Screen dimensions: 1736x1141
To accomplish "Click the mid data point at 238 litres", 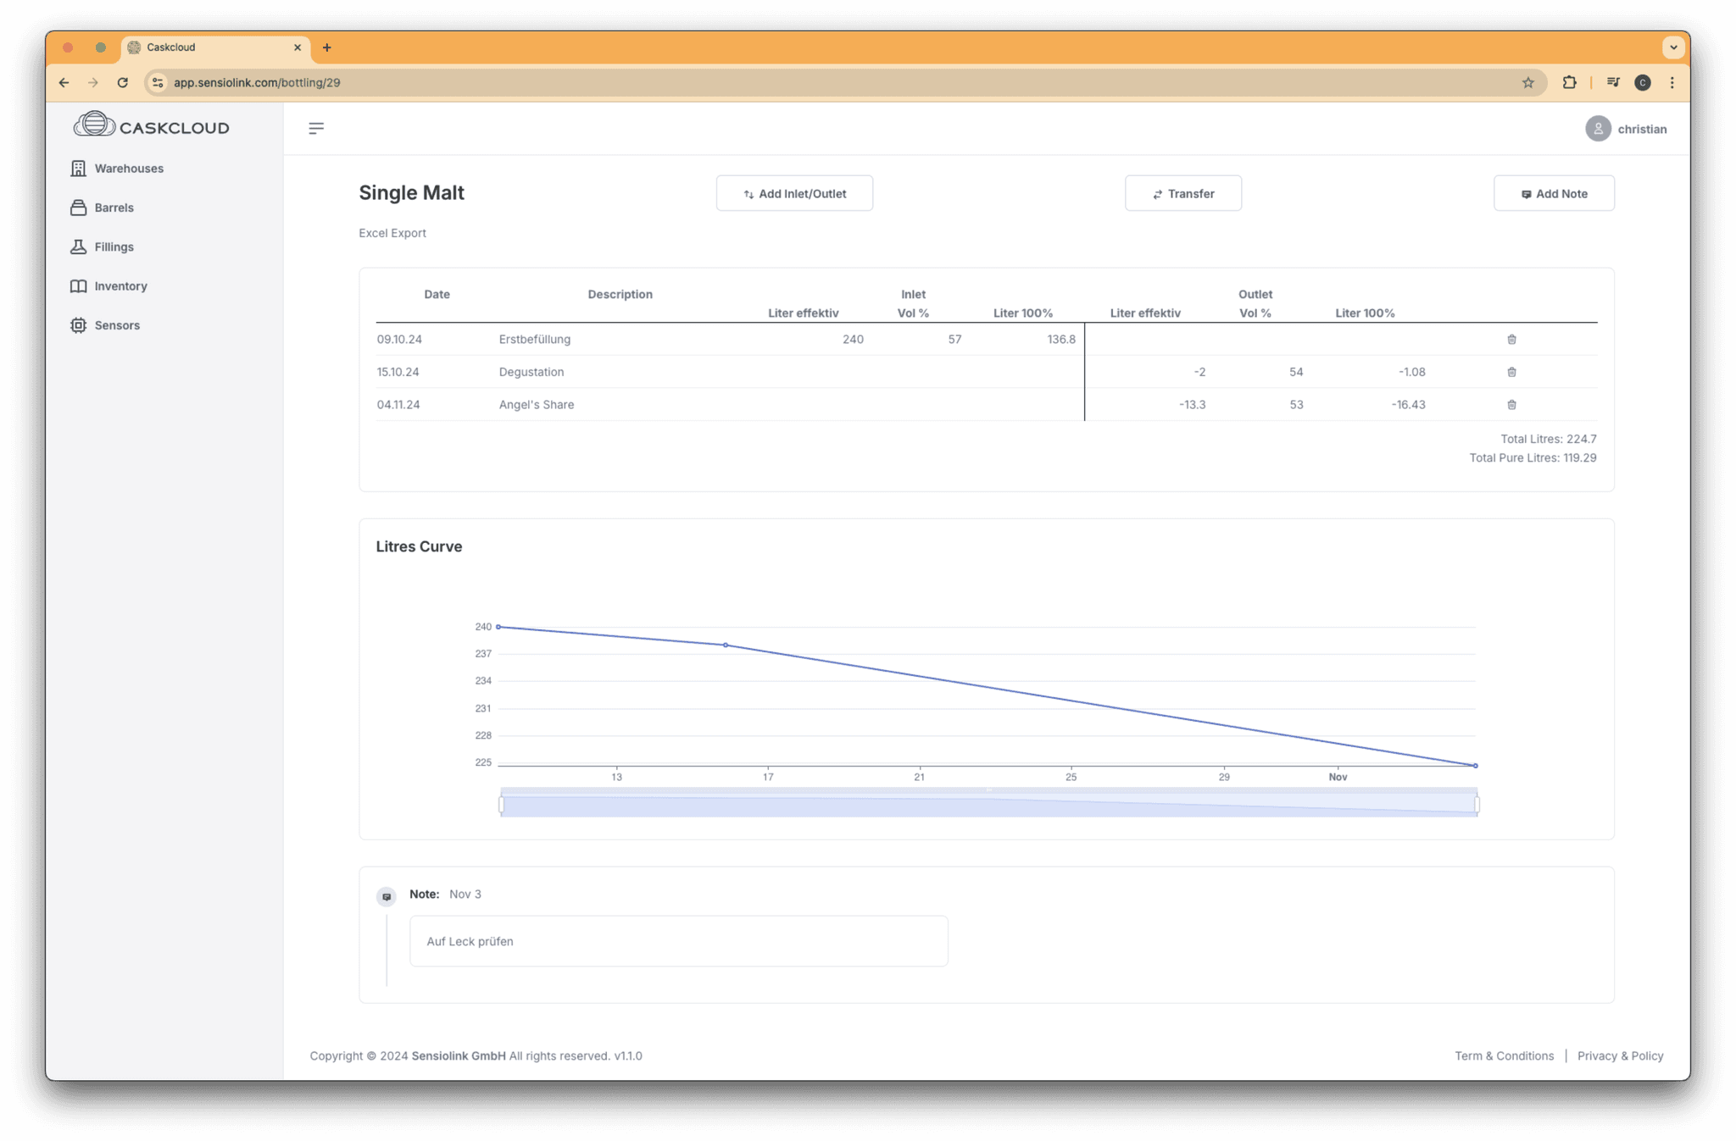I will click(726, 645).
